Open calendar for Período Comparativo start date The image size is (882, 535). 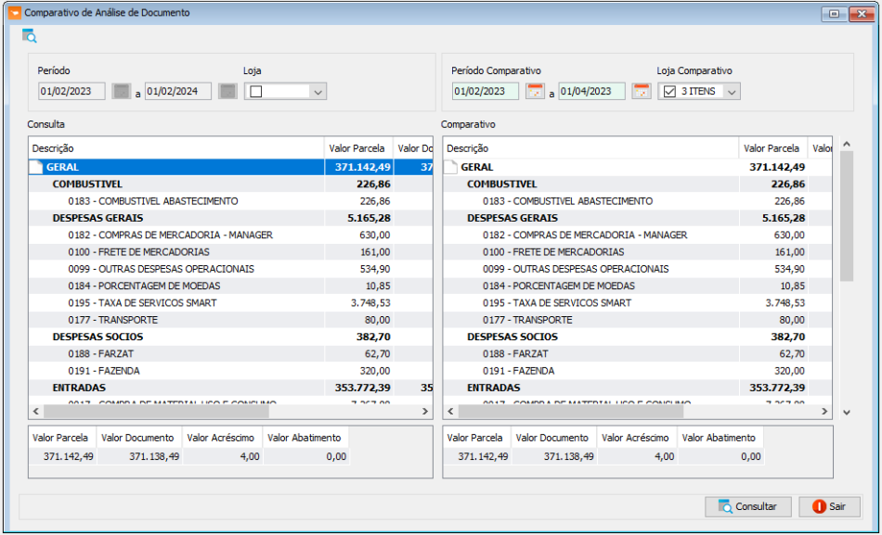[x=535, y=91]
